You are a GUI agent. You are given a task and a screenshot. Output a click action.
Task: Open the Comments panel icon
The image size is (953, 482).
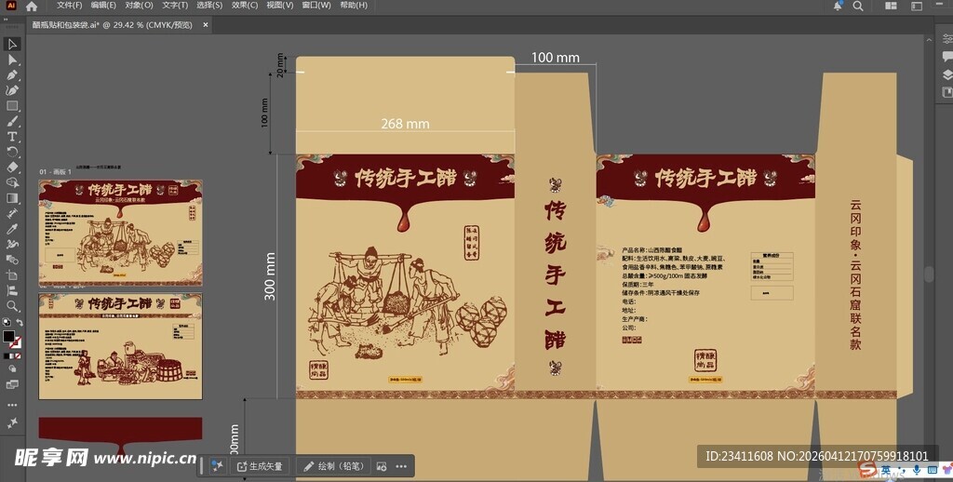[946, 57]
